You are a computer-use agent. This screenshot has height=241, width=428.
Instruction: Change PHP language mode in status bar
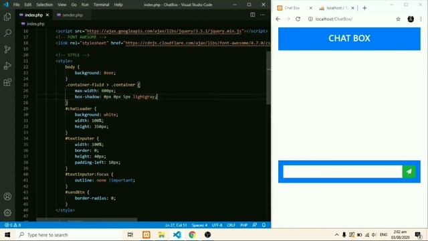[243, 225]
